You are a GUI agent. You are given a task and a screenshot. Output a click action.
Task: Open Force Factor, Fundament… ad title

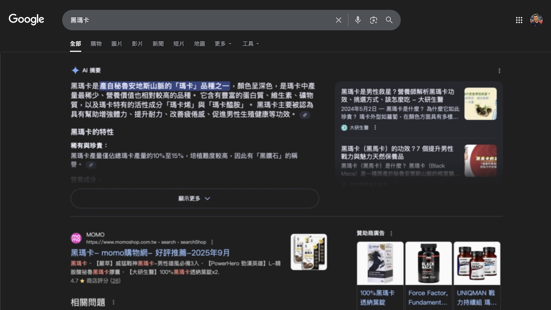(x=428, y=298)
